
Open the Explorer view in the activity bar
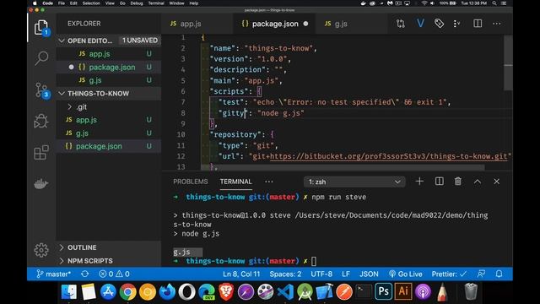pos(41,27)
